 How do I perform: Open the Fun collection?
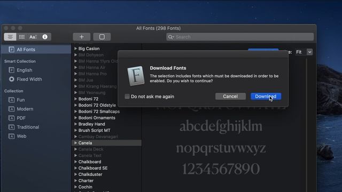tap(21, 100)
